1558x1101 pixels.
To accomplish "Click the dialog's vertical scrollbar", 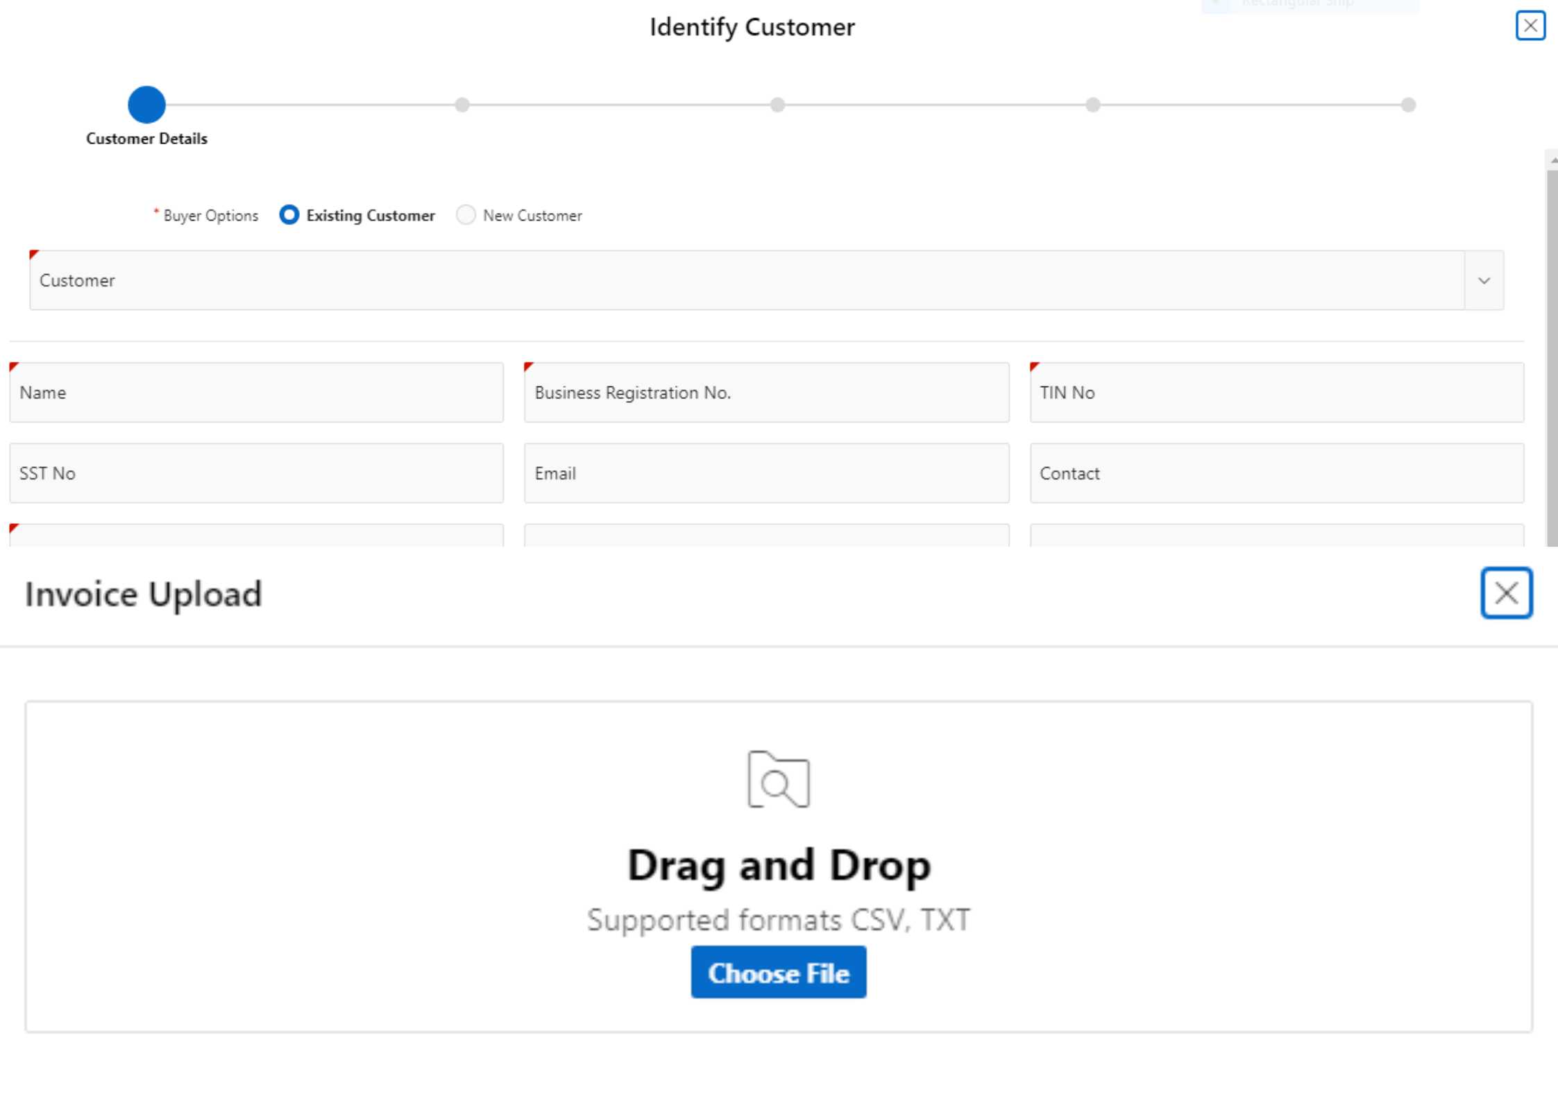I will 1552,354.
